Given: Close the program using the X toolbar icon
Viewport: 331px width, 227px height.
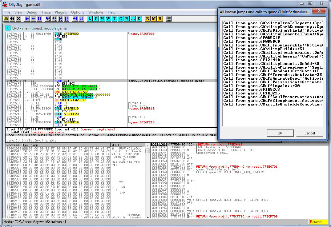Looking at the screenshot, I should [18, 19].
